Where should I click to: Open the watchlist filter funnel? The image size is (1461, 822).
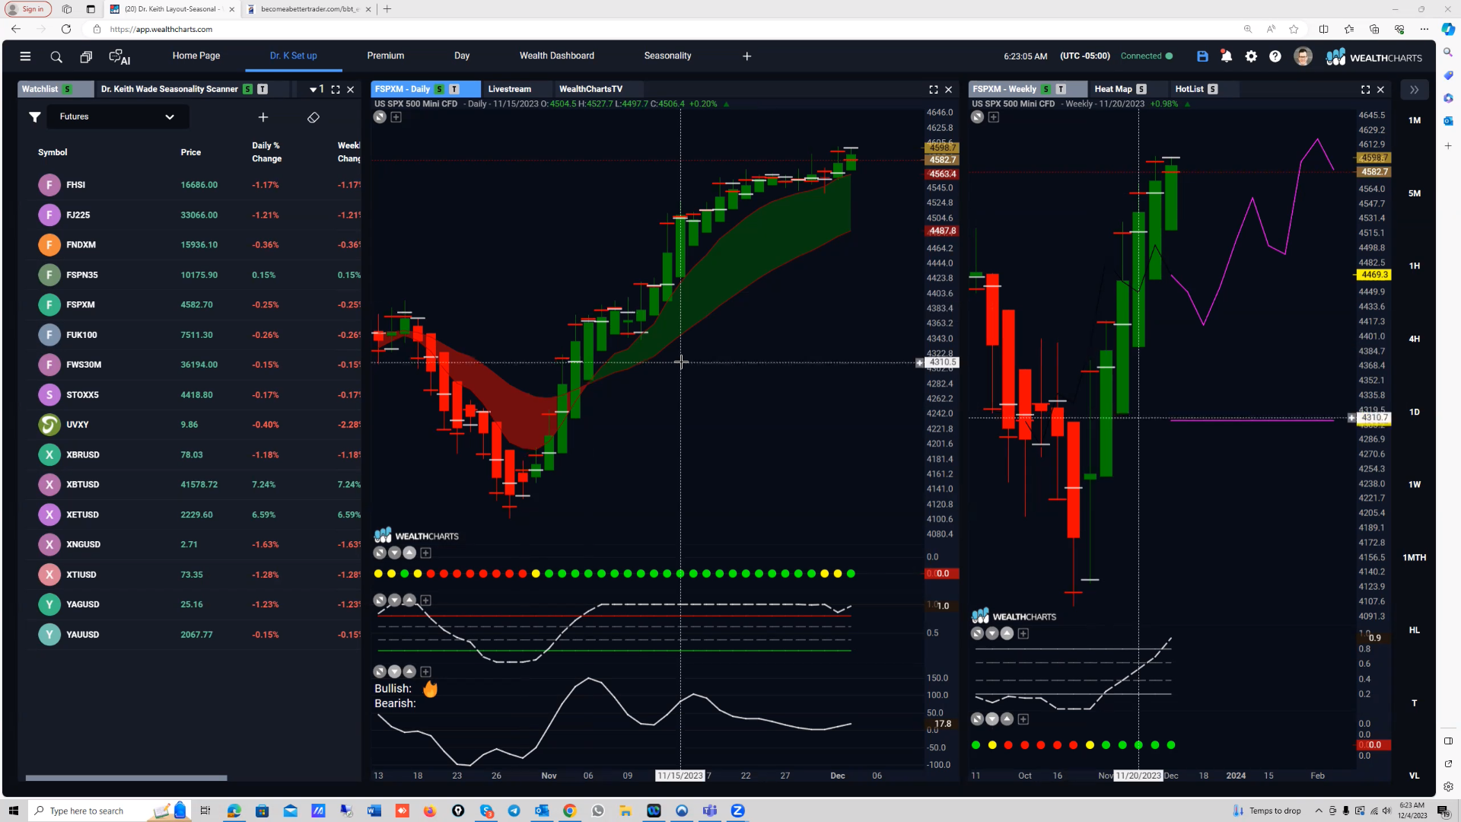tap(34, 117)
